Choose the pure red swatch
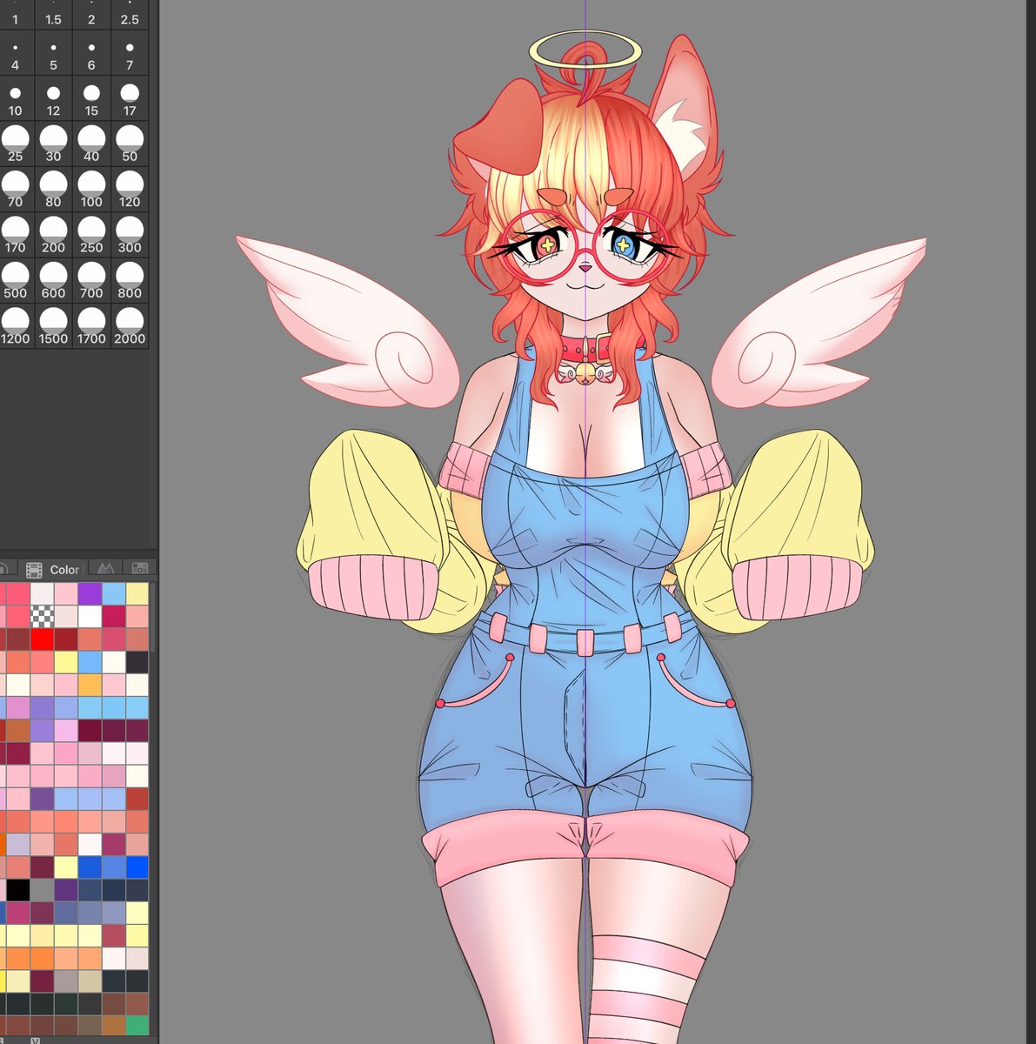 point(42,639)
